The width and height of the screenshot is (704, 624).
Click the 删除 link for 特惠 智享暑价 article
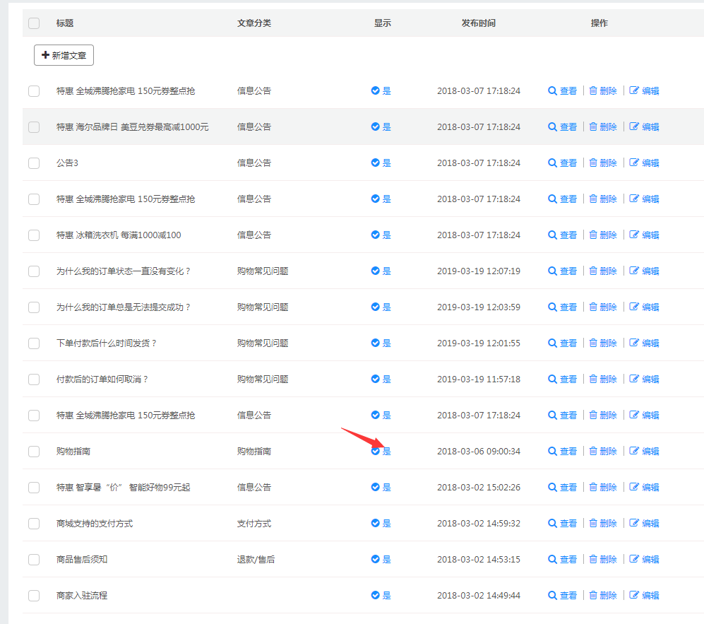pyautogui.click(x=608, y=487)
